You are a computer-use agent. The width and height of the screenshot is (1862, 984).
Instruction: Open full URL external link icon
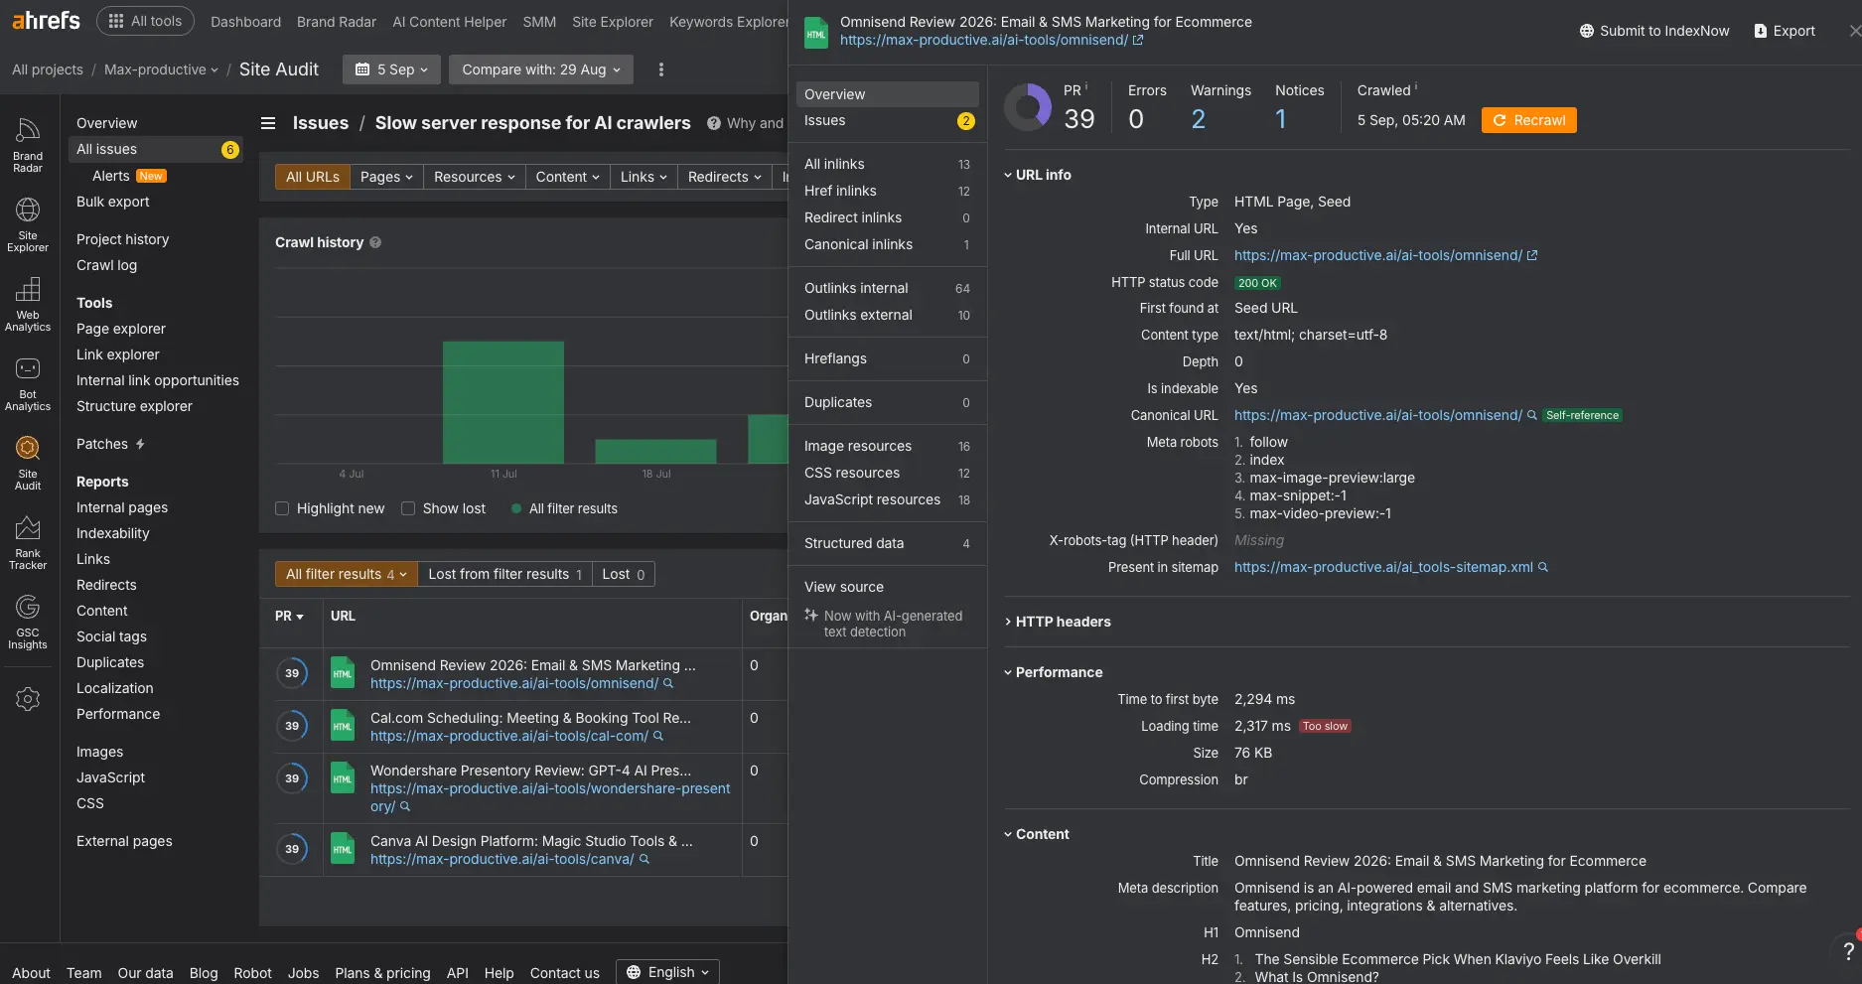point(1532,255)
